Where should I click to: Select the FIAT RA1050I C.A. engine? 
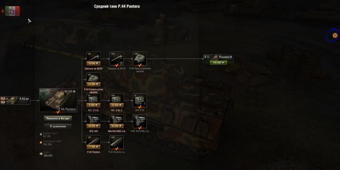(x=140, y=122)
